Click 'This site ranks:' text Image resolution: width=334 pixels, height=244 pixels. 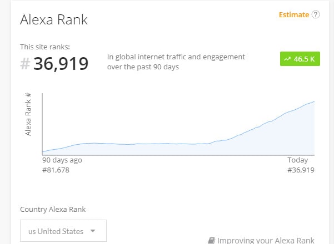pos(45,47)
